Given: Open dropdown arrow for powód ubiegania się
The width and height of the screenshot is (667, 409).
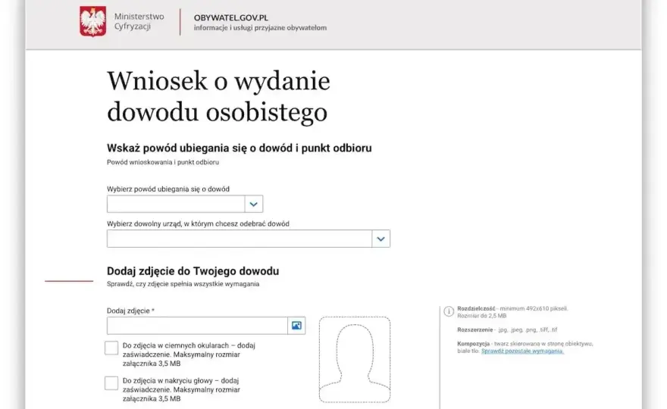Looking at the screenshot, I should 253,204.
